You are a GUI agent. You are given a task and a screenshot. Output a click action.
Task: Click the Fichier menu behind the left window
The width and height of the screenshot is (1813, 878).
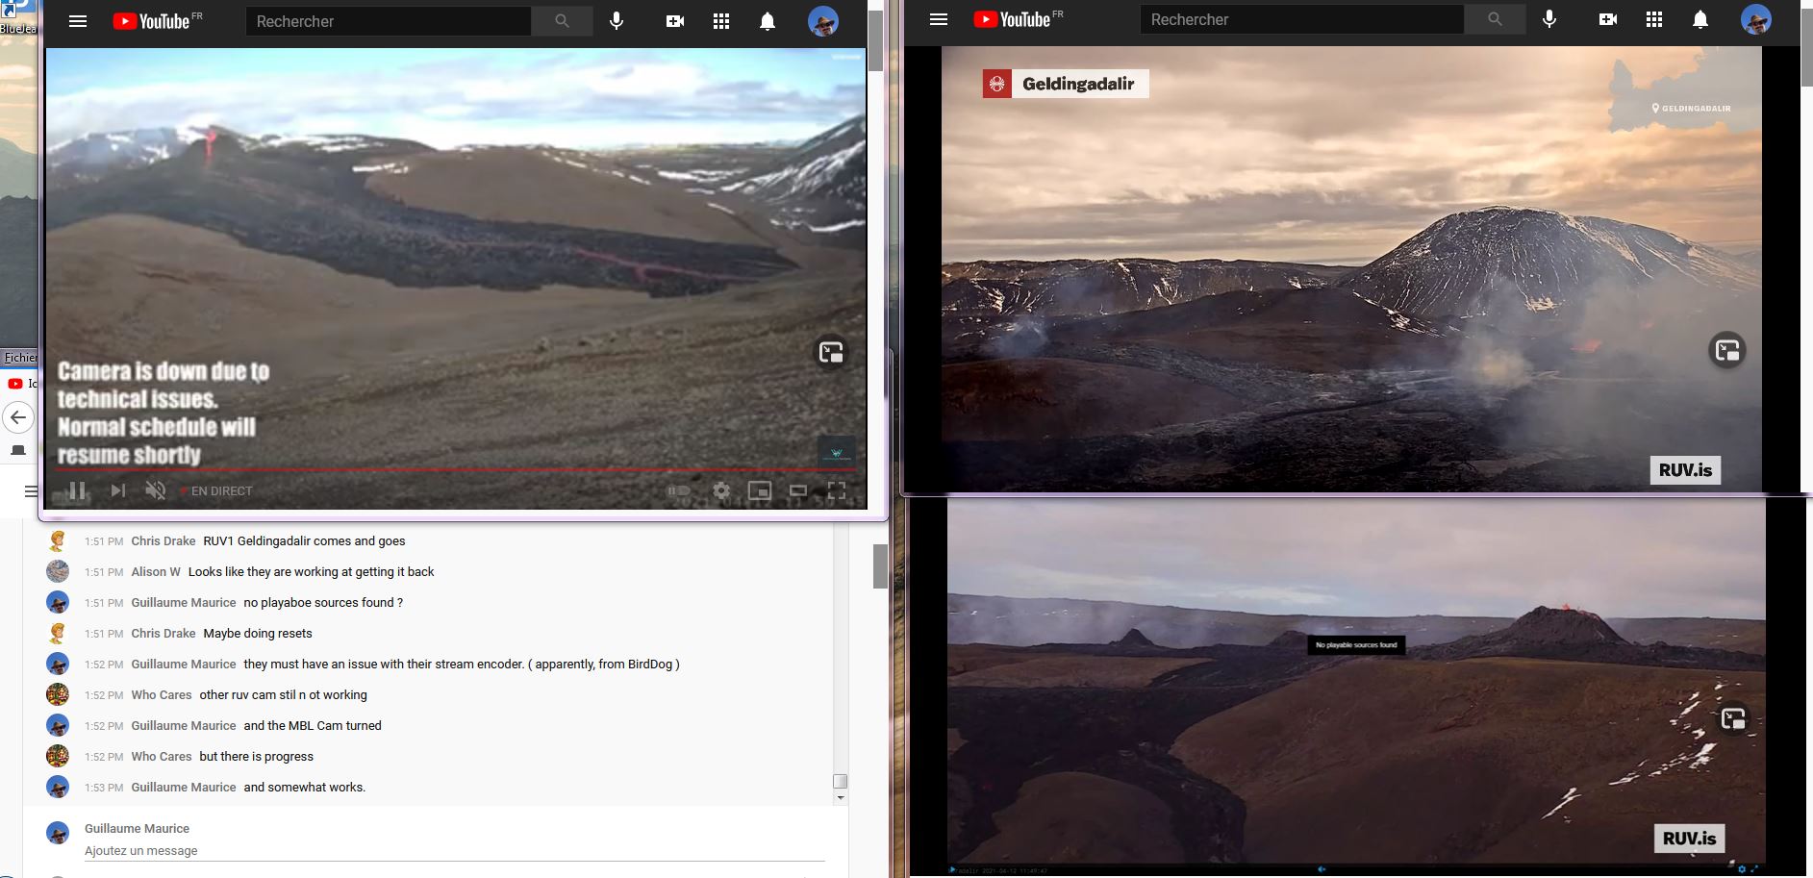(x=21, y=357)
